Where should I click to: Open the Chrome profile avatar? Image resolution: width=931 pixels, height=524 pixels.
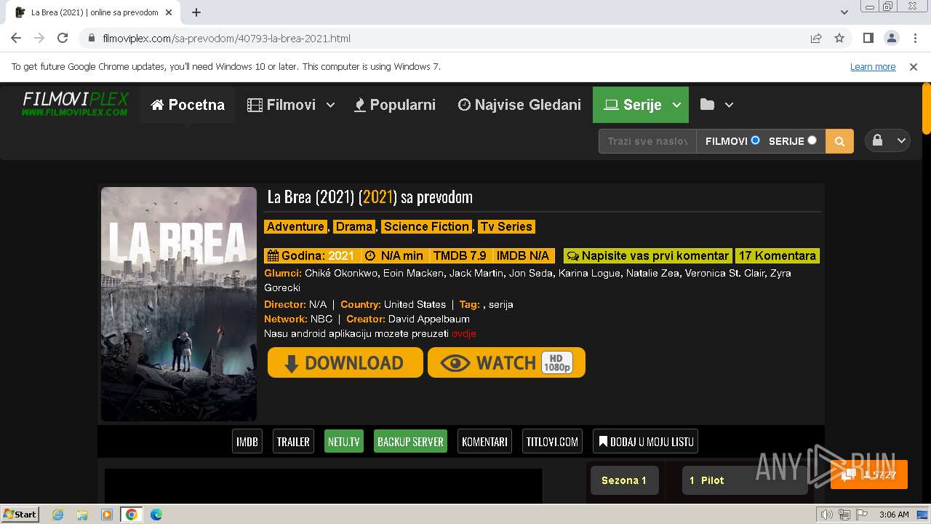point(891,38)
